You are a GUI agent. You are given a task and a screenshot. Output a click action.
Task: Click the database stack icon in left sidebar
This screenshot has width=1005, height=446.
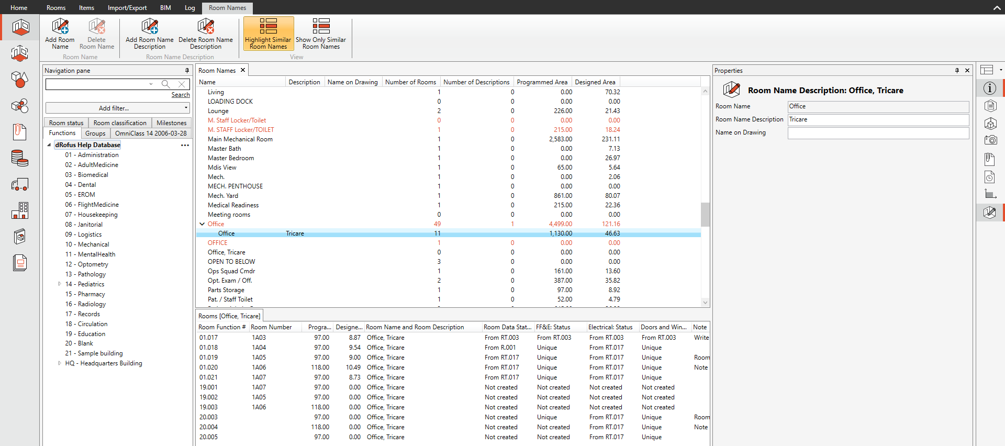20,158
